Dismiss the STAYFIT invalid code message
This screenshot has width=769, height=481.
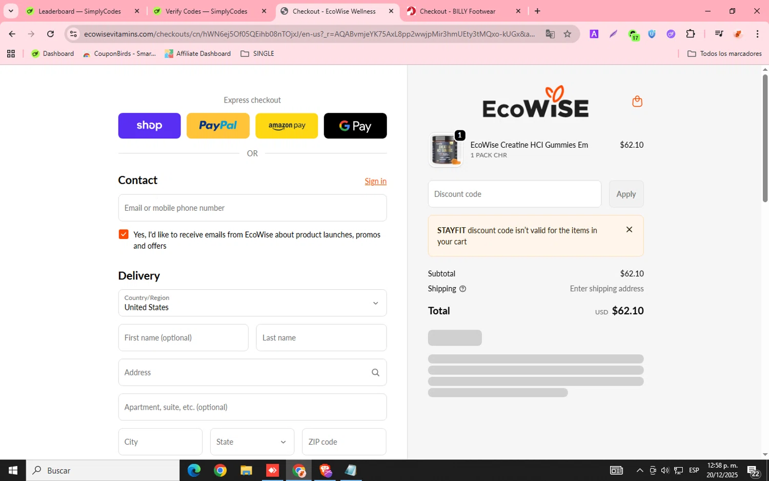coord(629,230)
